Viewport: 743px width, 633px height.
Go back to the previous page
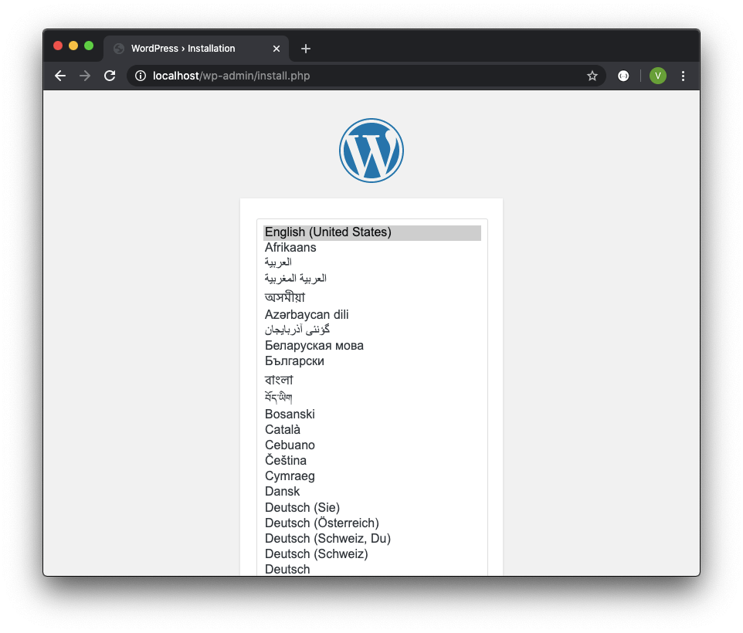[x=60, y=76]
